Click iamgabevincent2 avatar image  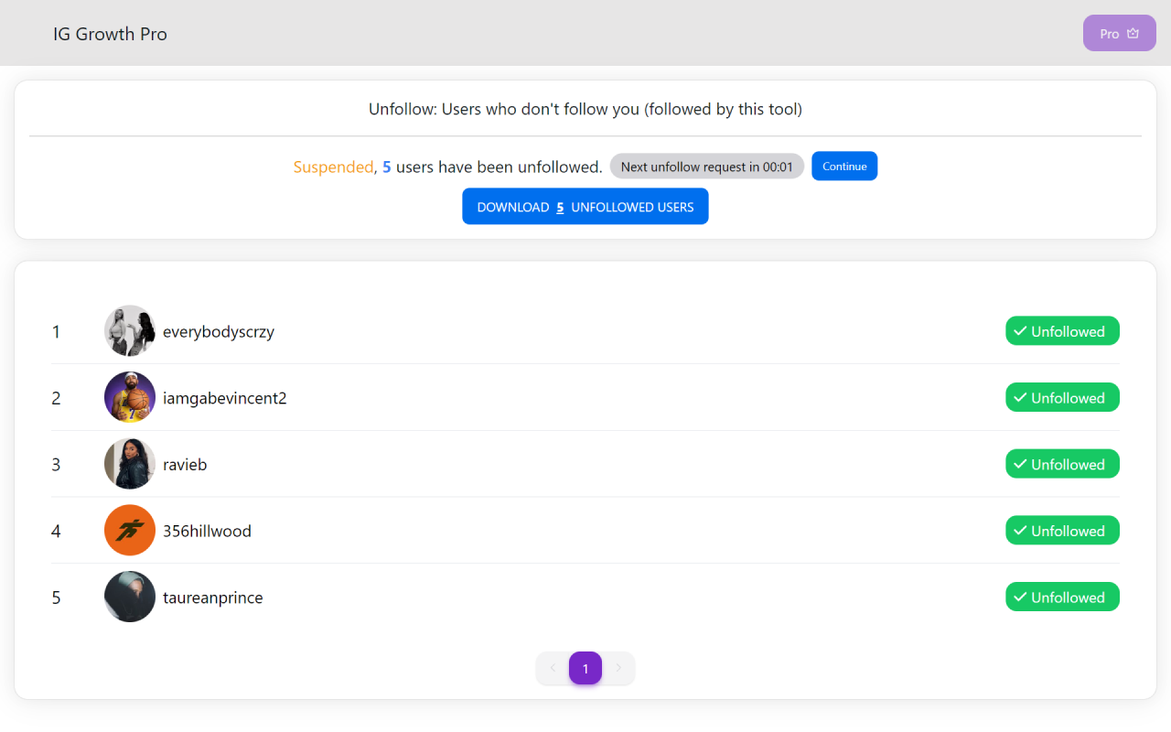pos(130,398)
